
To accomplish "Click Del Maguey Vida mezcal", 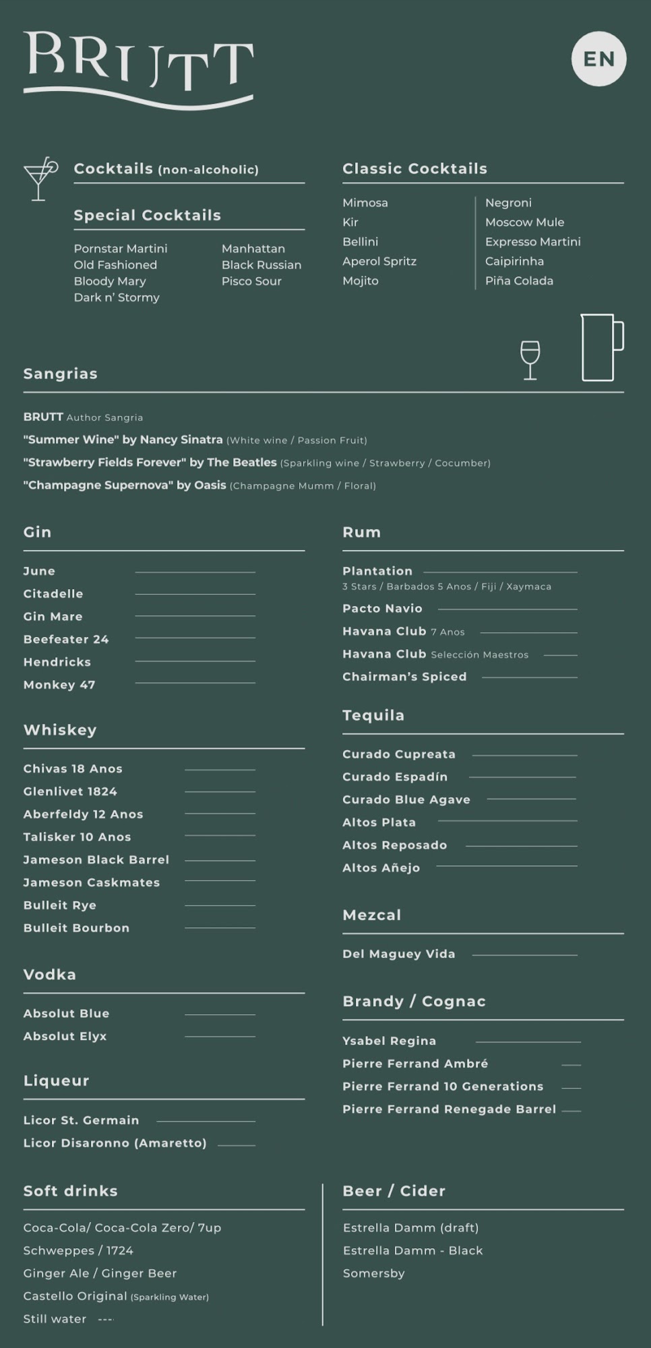I will (x=399, y=954).
